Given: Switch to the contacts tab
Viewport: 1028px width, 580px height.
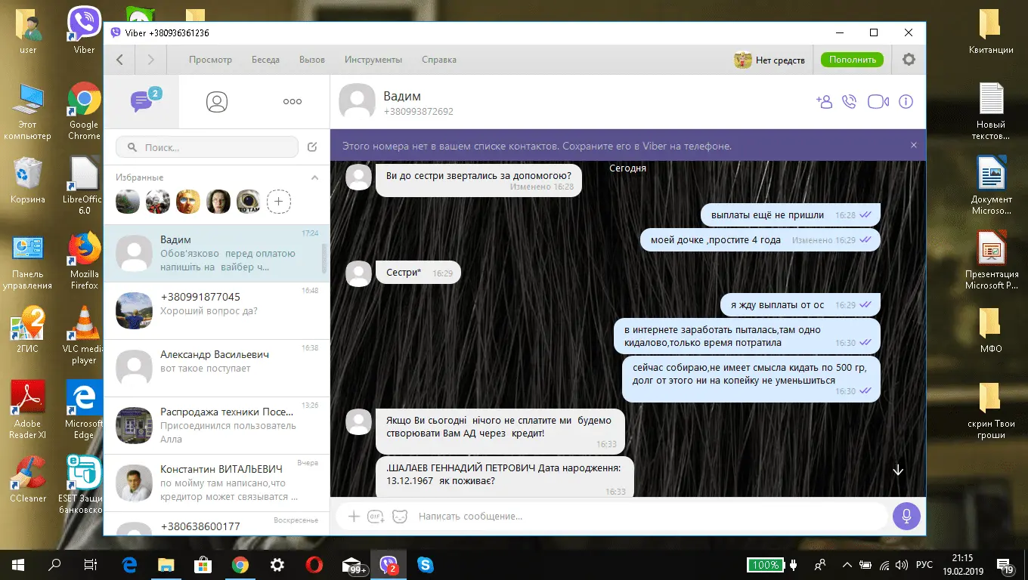Looking at the screenshot, I should coord(217,102).
